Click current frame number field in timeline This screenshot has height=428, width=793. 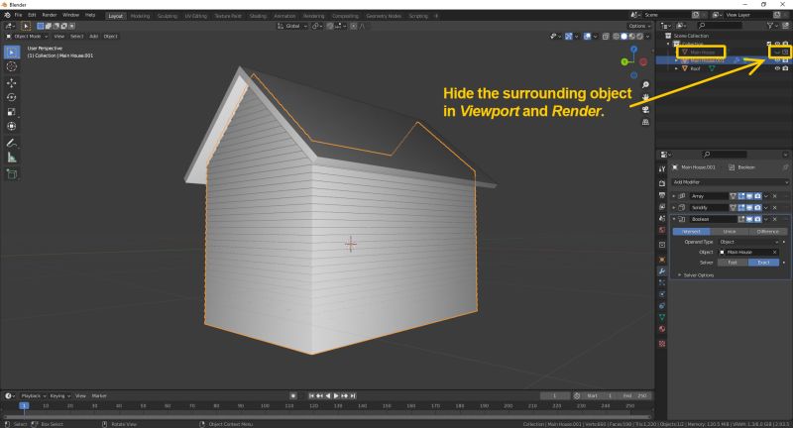(x=555, y=396)
